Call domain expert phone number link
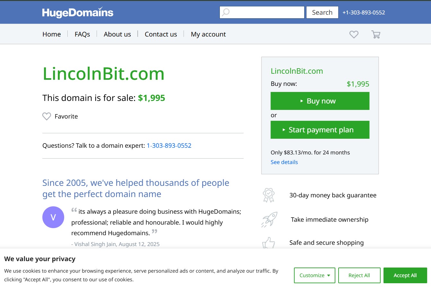The image size is (431, 289). 169,145
